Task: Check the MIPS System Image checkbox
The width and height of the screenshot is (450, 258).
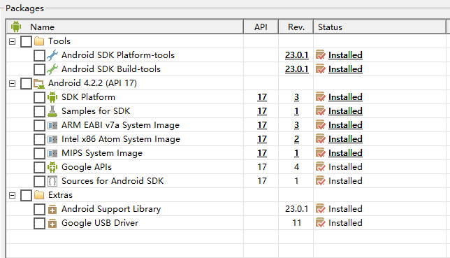Action: (x=39, y=153)
